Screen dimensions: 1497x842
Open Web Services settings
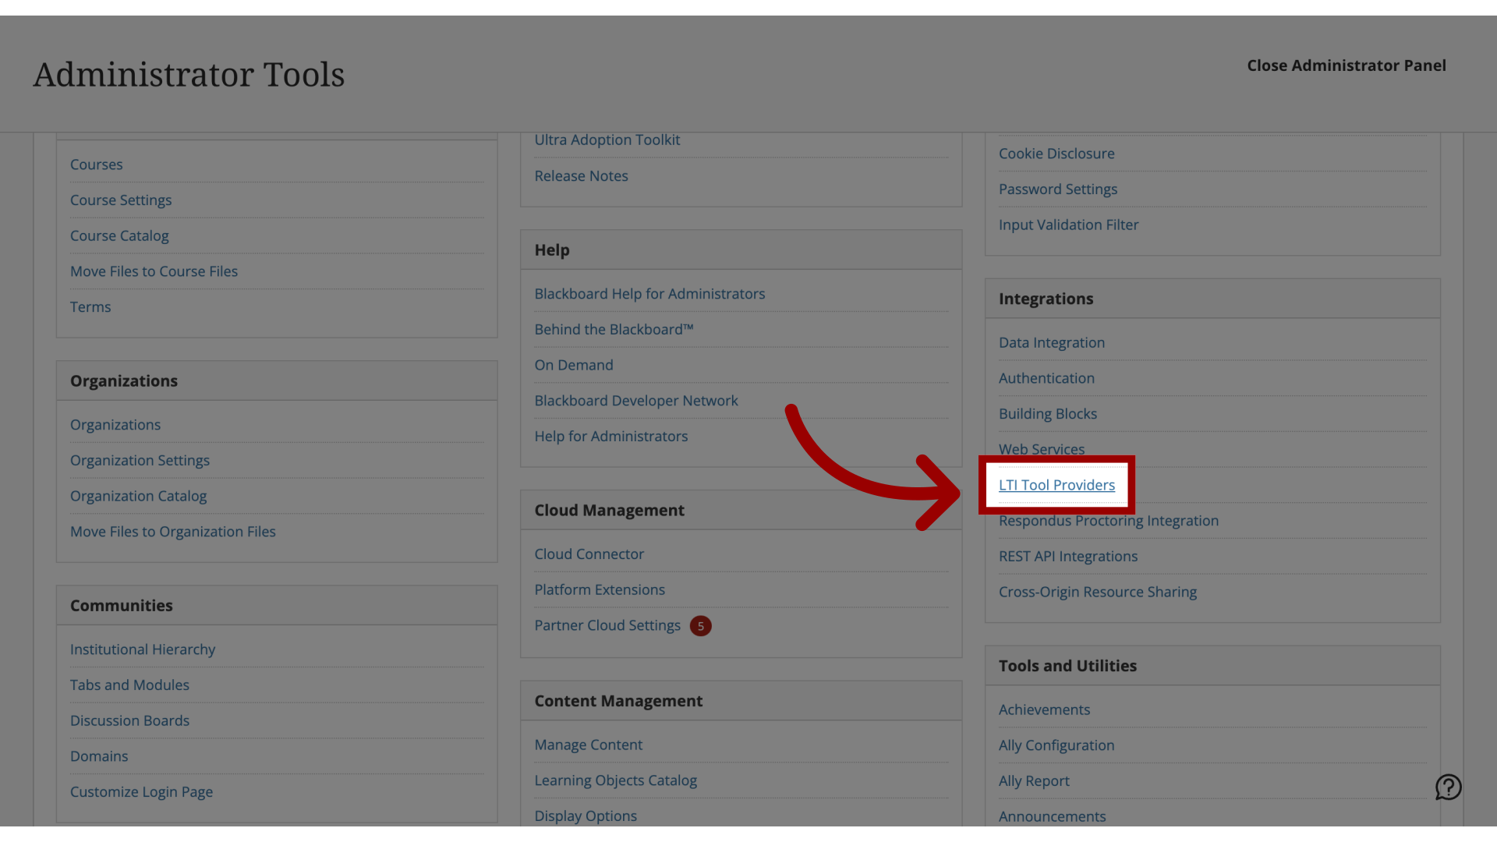click(1042, 449)
